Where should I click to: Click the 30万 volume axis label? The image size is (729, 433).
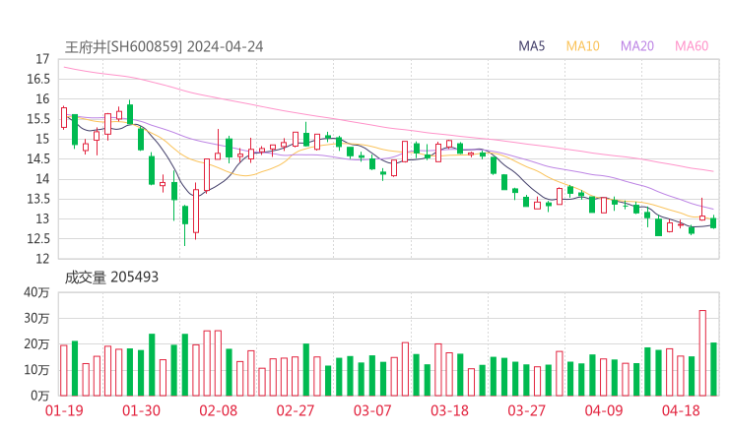[36, 318]
